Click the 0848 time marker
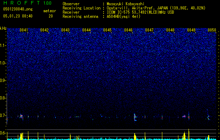The height and width of the screenshot is (140, 220). 170,30
